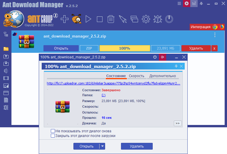
Task: Click the Завершено status text
Action: pyautogui.click(x=111, y=90)
